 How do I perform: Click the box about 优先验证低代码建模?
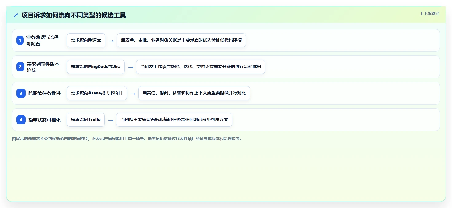click(x=181, y=40)
